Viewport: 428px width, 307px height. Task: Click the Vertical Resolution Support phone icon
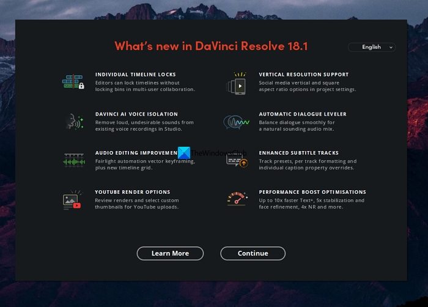click(x=237, y=84)
